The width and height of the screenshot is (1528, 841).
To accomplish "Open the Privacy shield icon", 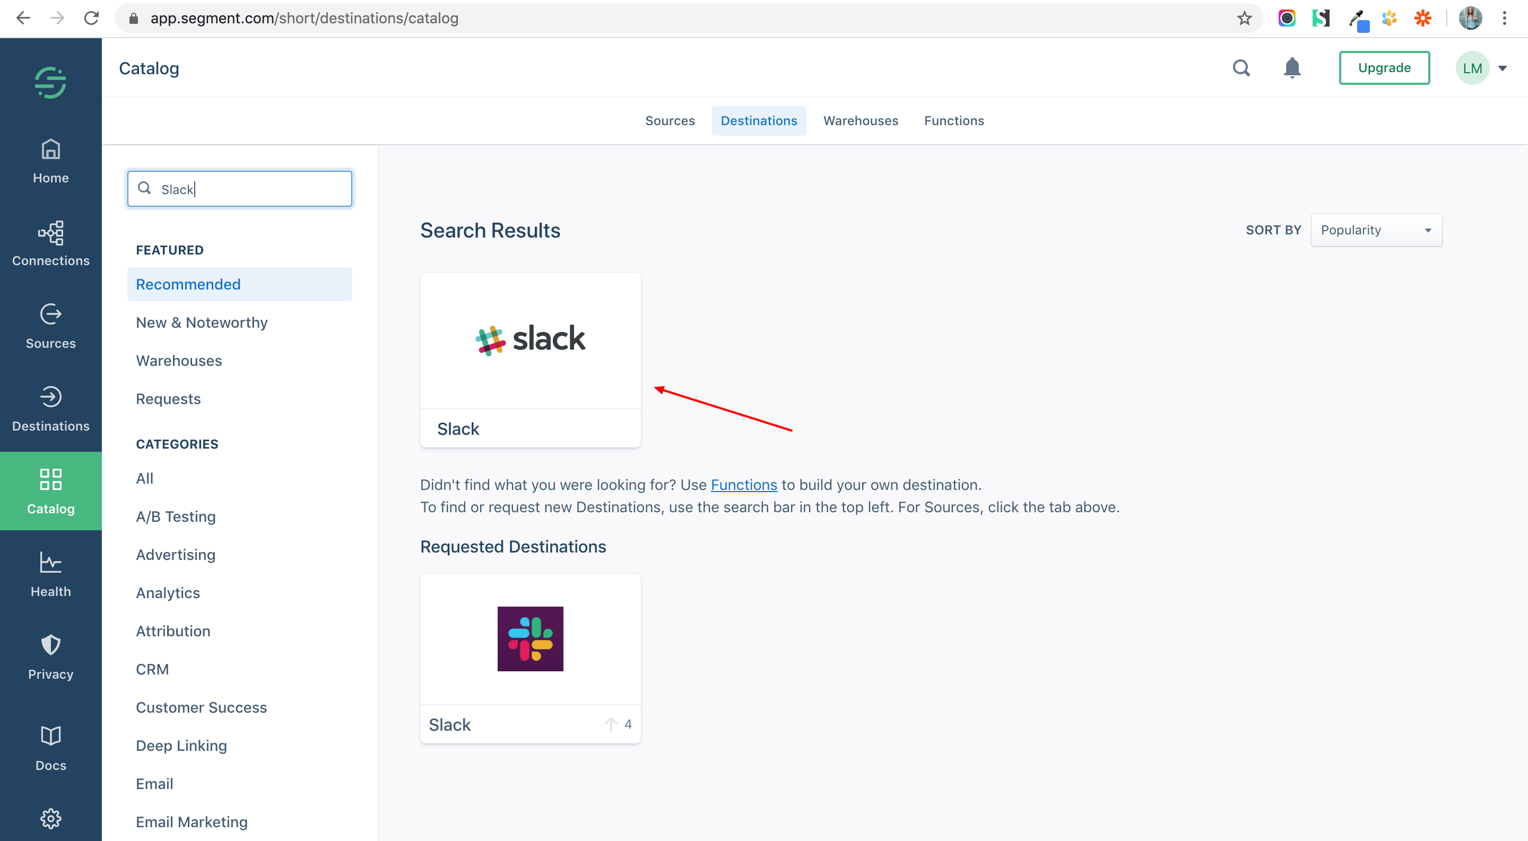I will pyautogui.click(x=50, y=645).
